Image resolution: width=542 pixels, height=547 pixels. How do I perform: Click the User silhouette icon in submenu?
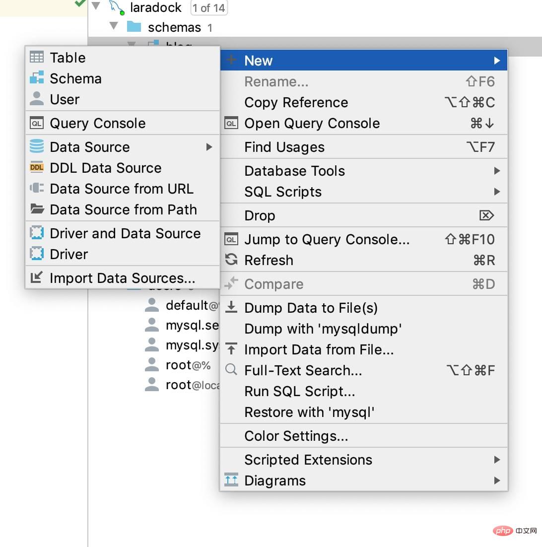tap(37, 99)
